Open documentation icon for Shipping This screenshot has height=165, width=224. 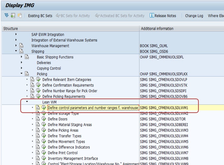point(22,51)
